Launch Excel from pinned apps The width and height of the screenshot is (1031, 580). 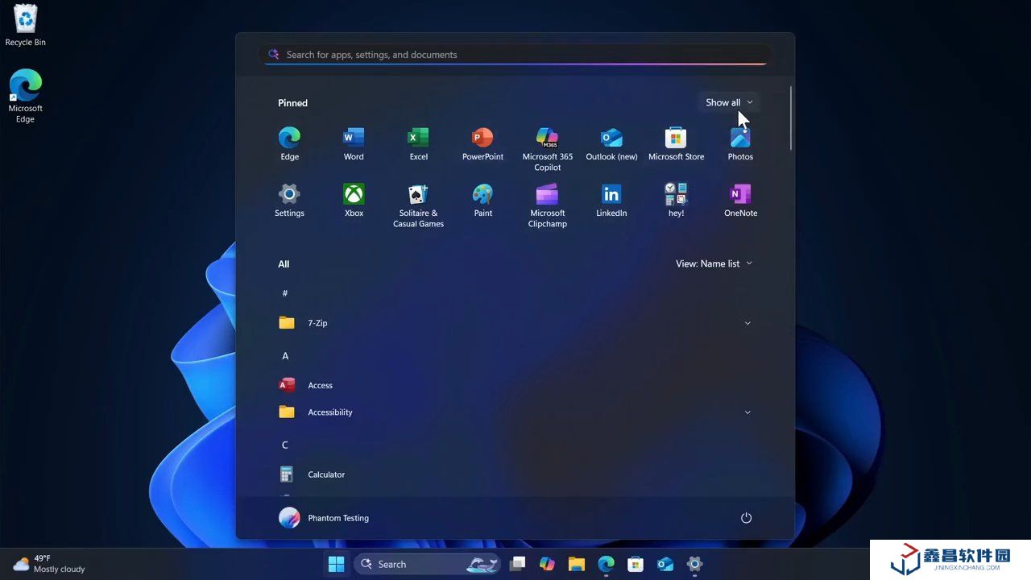tap(418, 143)
